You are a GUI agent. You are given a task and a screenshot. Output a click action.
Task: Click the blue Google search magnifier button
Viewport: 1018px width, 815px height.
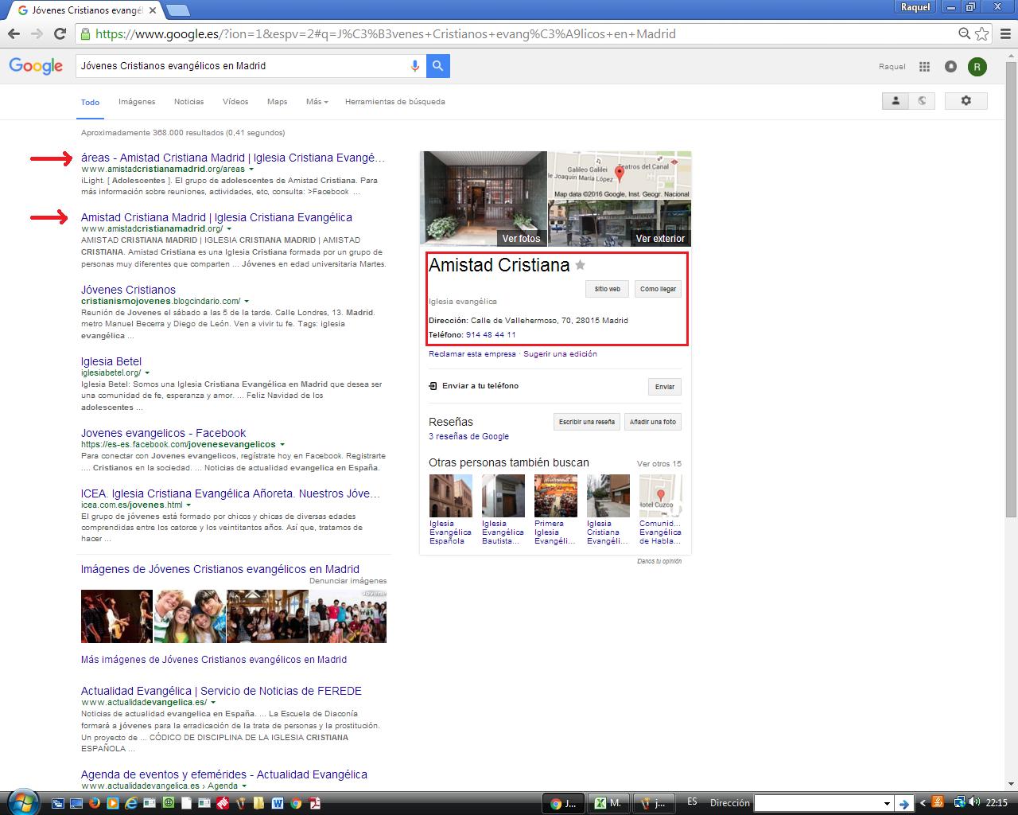point(438,66)
